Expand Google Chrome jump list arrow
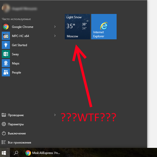 pyautogui.click(x=55, y=27)
